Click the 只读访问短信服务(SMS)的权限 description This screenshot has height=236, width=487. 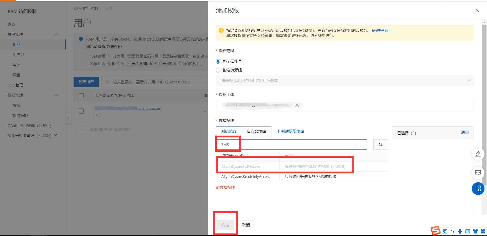[310, 177]
